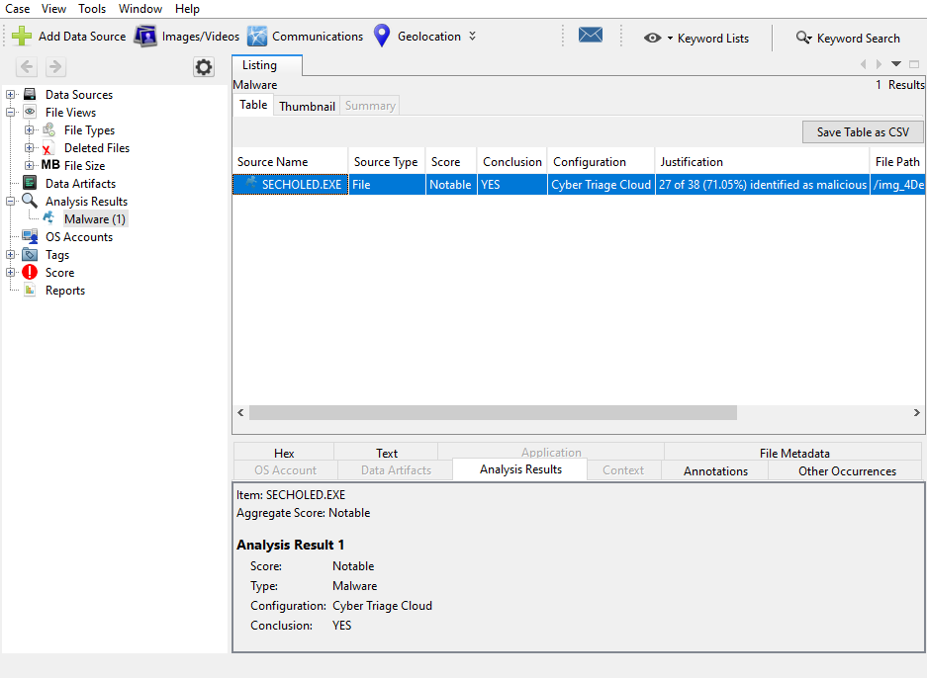
Task: Expand the File Types node
Action: click(x=29, y=129)
